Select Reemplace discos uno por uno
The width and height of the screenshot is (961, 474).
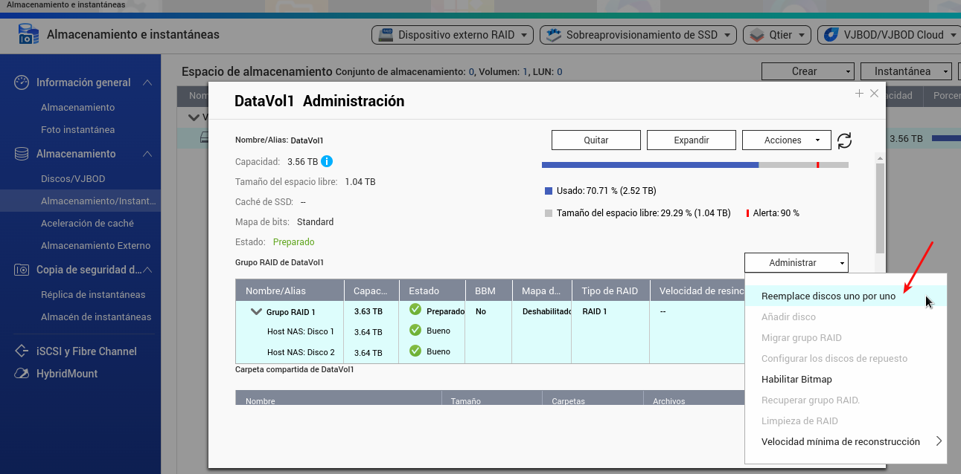(x=828, y=296)
